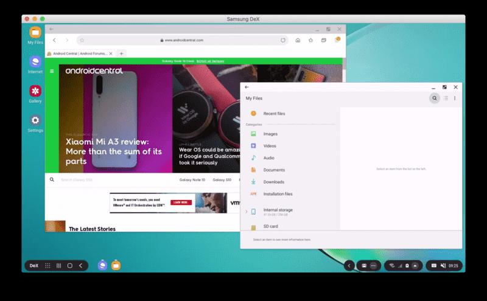Click the browser home icon
The width and height of the screenshot is (487, 301).
pos(298,40)
